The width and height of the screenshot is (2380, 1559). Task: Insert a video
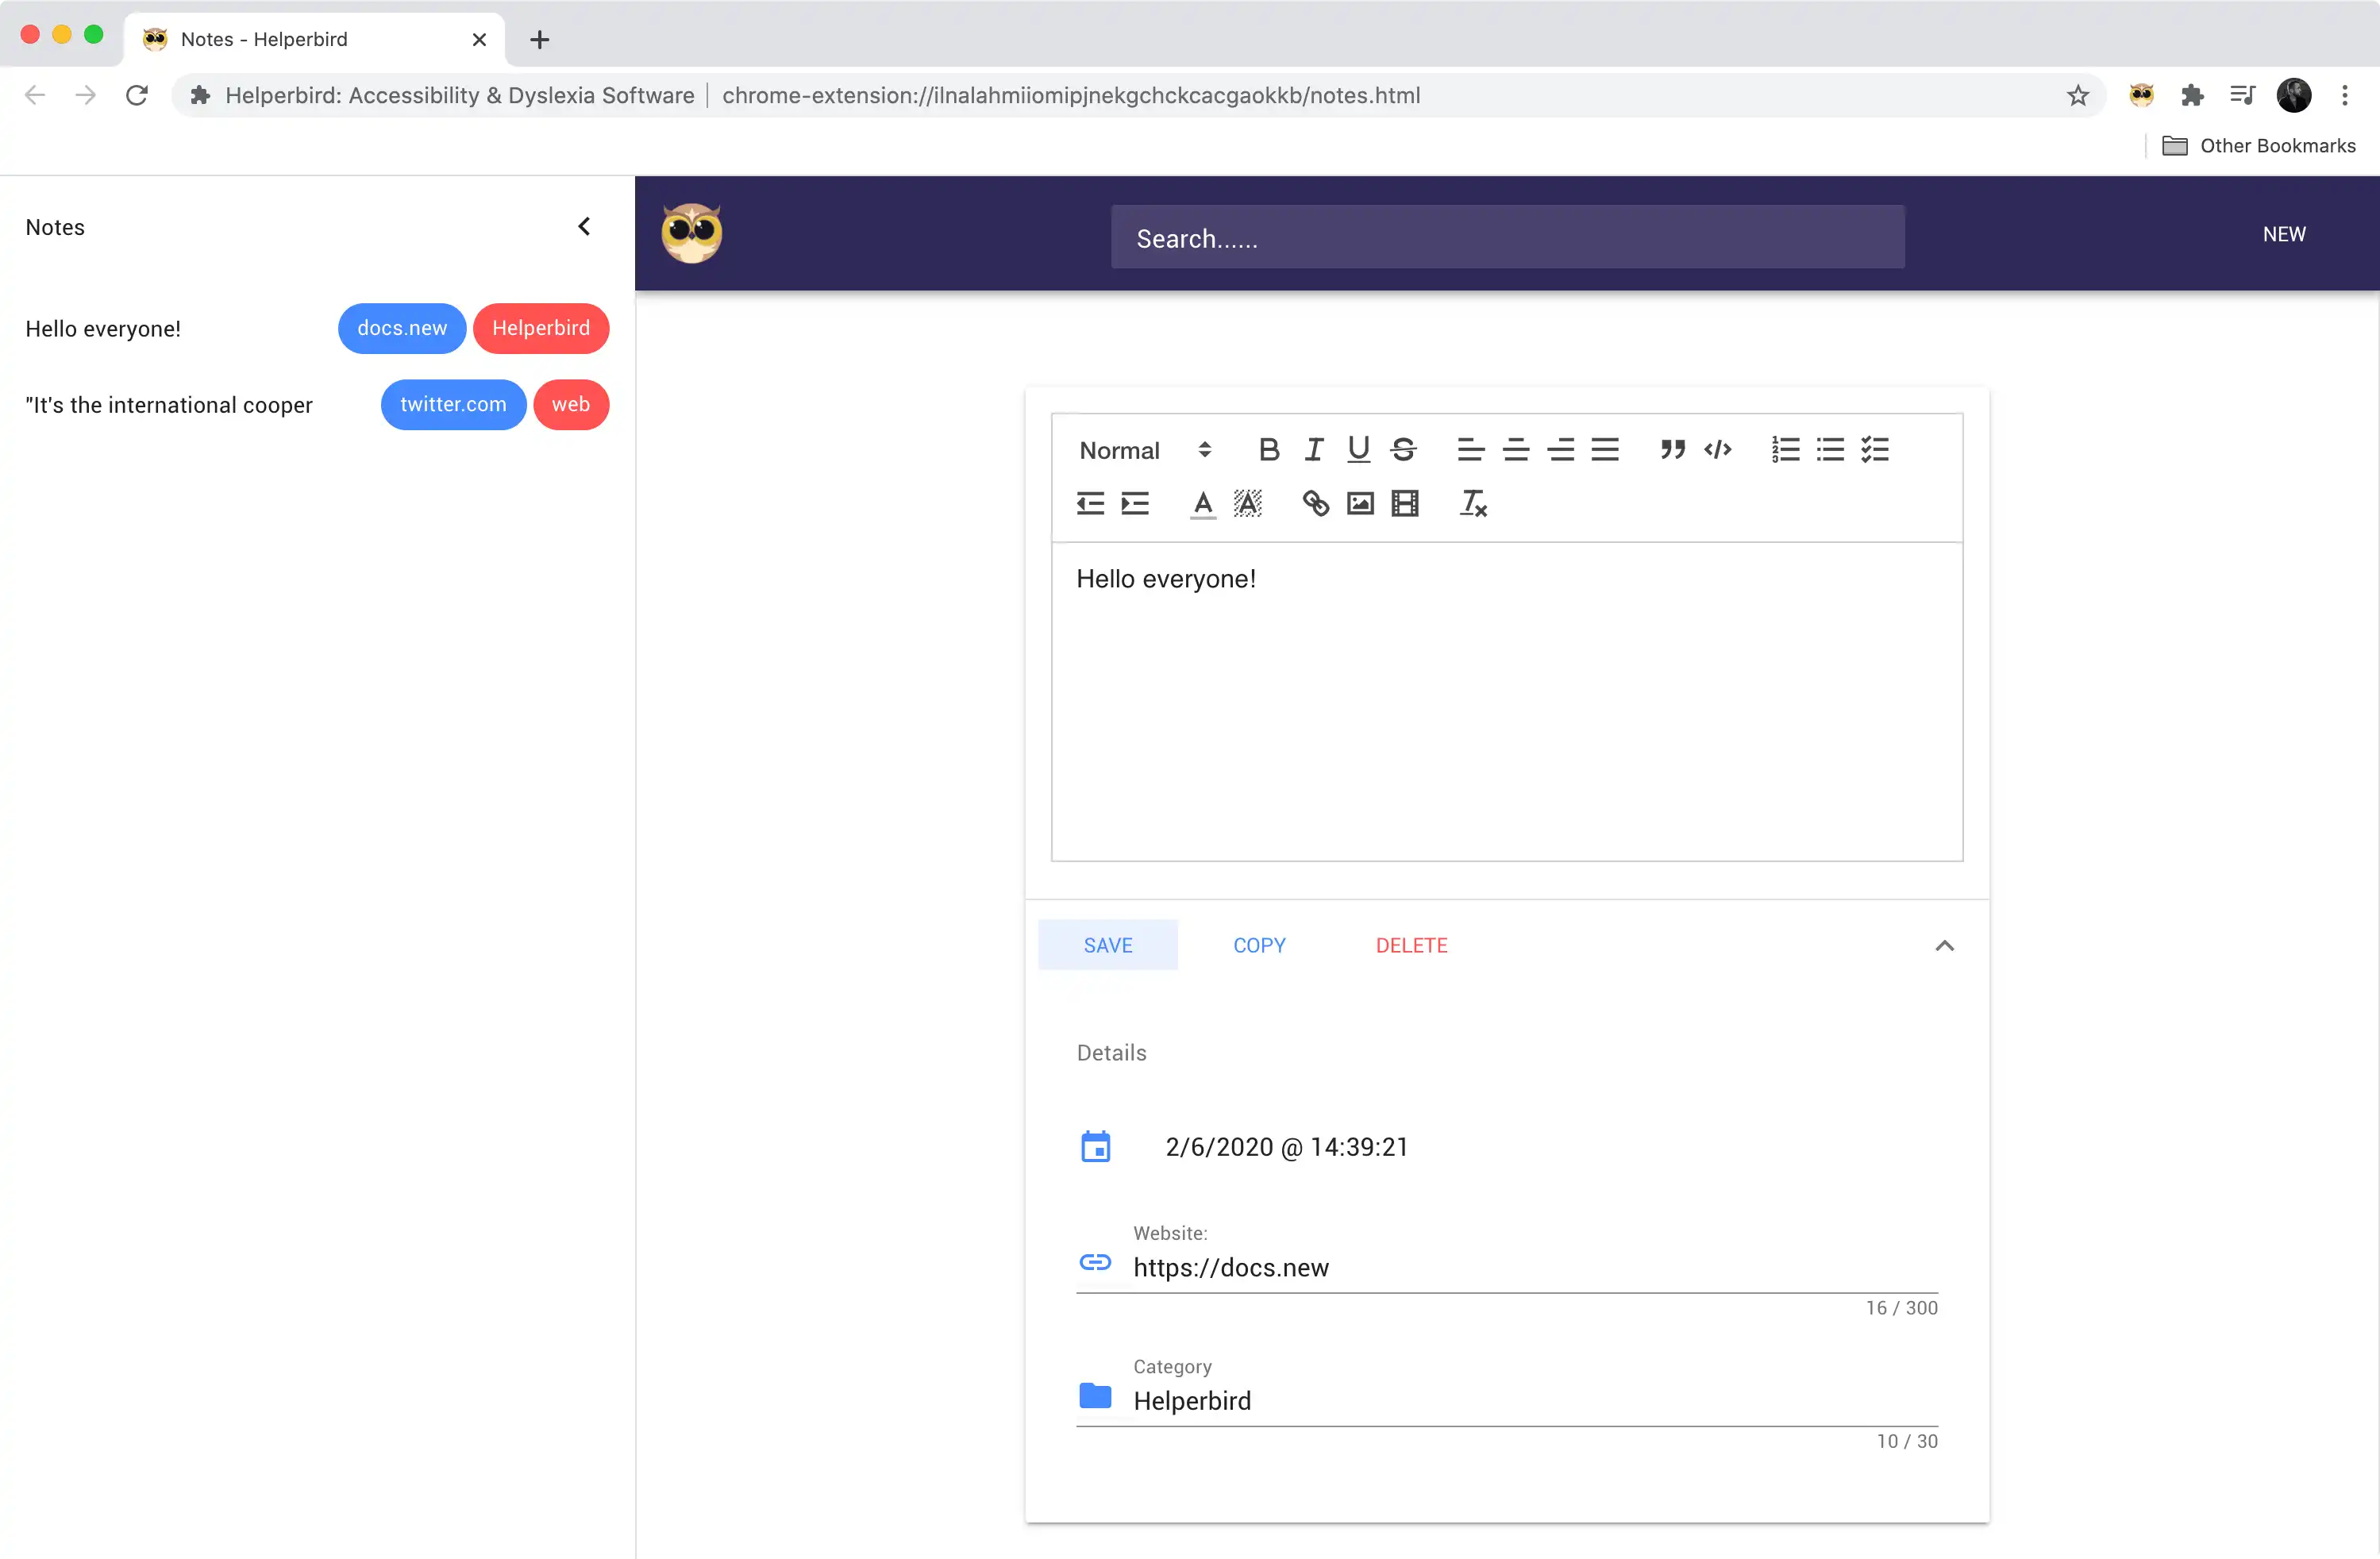pyautogui.click(x=1405, y=504)
